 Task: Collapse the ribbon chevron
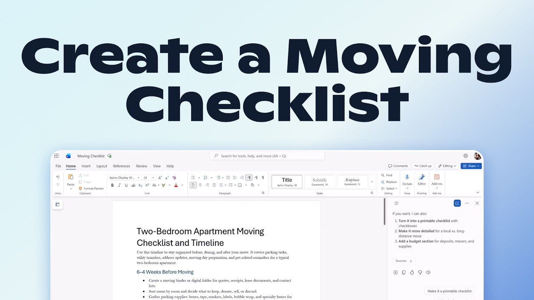pos(478,192)
